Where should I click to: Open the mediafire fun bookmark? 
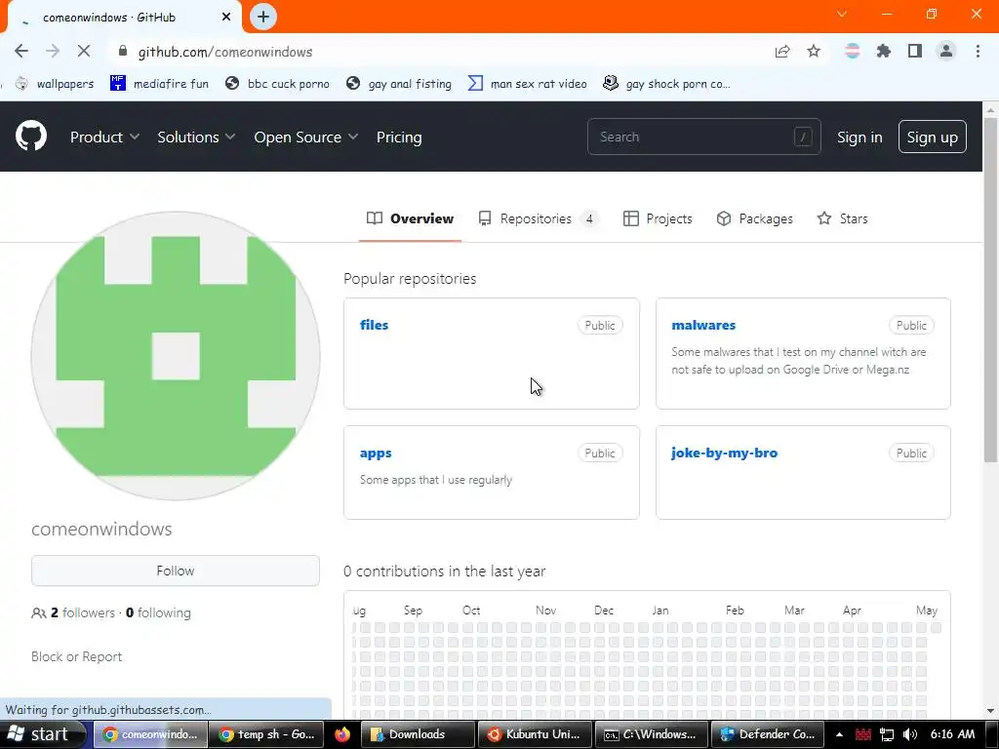[160, 84]
